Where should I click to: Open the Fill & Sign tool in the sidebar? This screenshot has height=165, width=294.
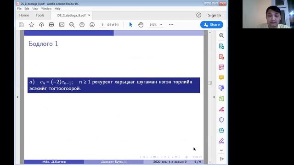(221, 141)
